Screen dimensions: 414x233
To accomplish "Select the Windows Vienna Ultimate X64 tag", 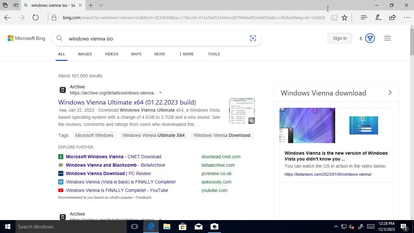I will [153, 135].
